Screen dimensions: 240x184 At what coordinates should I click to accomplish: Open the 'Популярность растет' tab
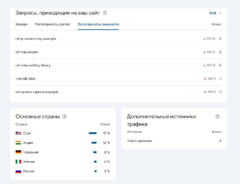click(53, 24)
